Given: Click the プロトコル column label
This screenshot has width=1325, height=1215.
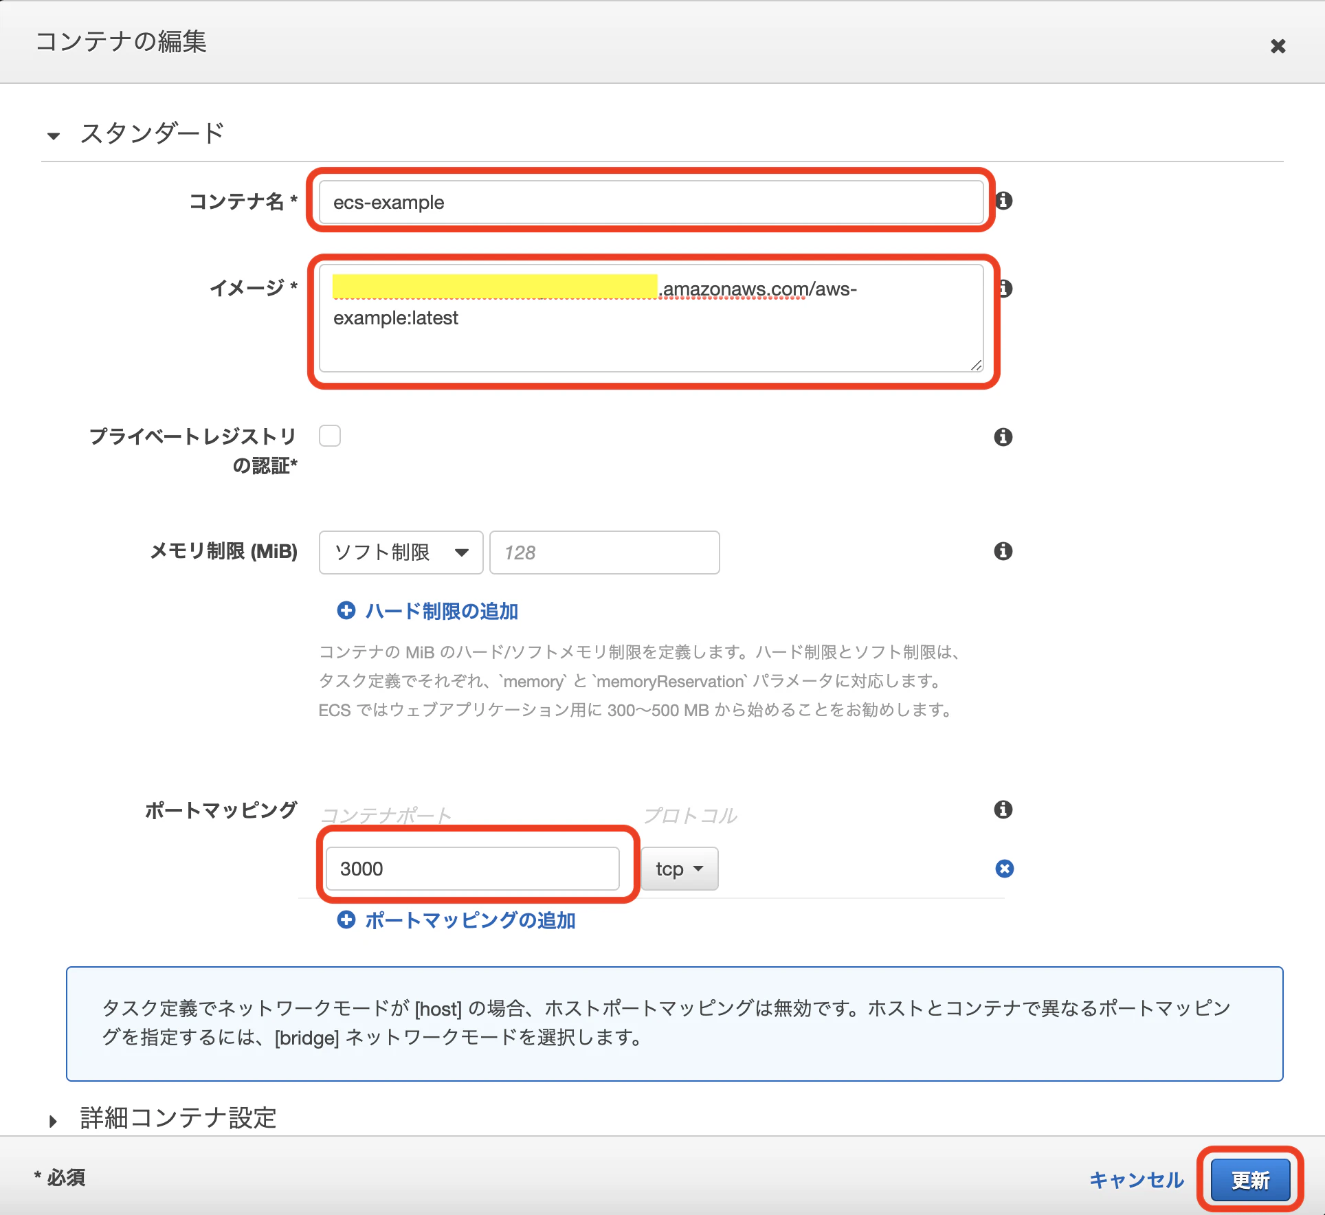Looking at the screenshot, I should (690, 816).
